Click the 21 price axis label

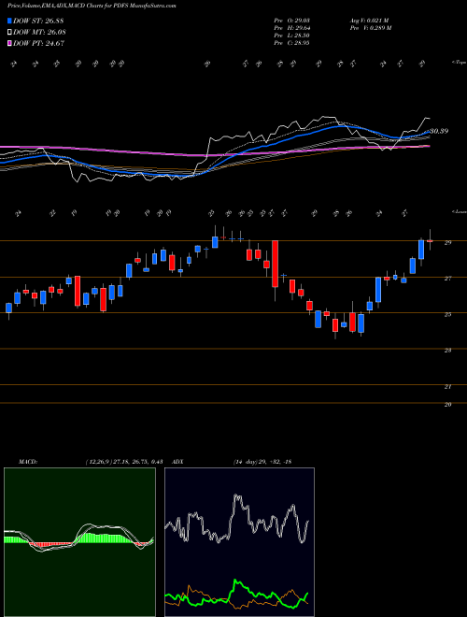point(447,387)
